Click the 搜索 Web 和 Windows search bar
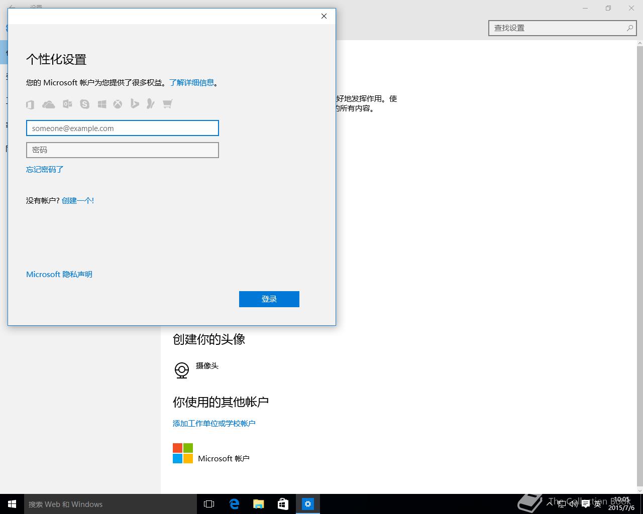 111,504
